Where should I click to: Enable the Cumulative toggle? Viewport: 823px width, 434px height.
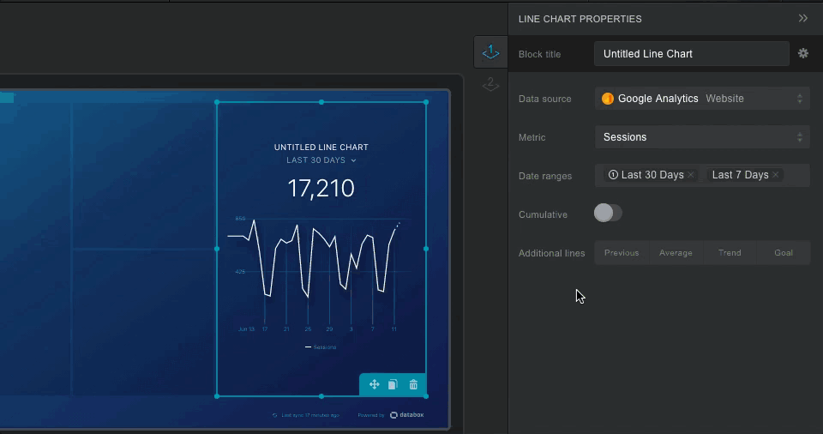[x=608, y=213]
